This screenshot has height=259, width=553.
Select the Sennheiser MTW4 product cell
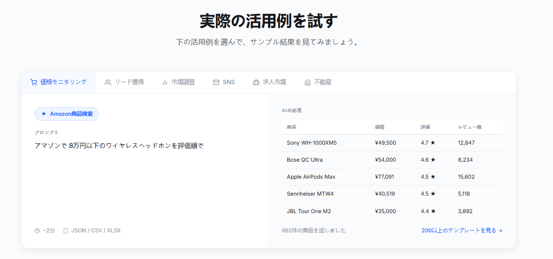tap(310, 194)
